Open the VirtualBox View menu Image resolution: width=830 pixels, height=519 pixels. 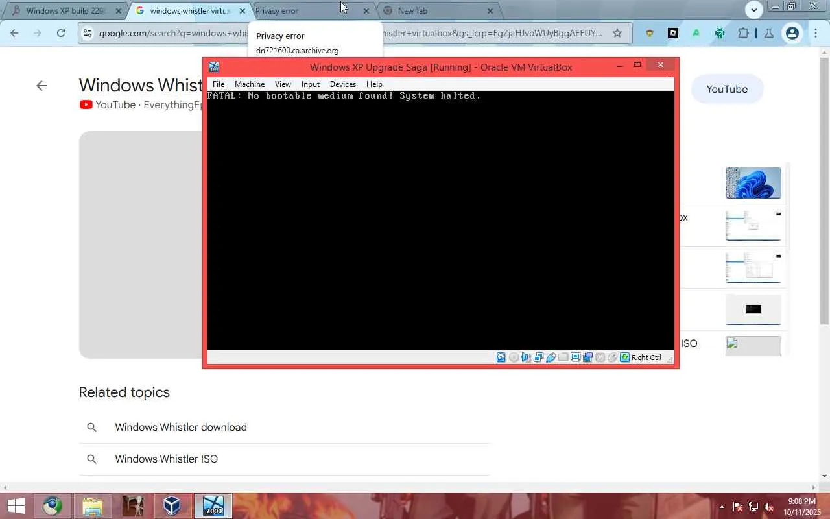(x=283, y=84)
